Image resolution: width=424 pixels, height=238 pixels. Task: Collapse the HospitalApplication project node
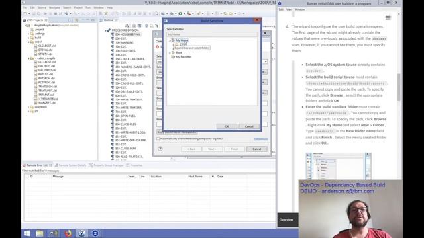[x=25, y=26]
